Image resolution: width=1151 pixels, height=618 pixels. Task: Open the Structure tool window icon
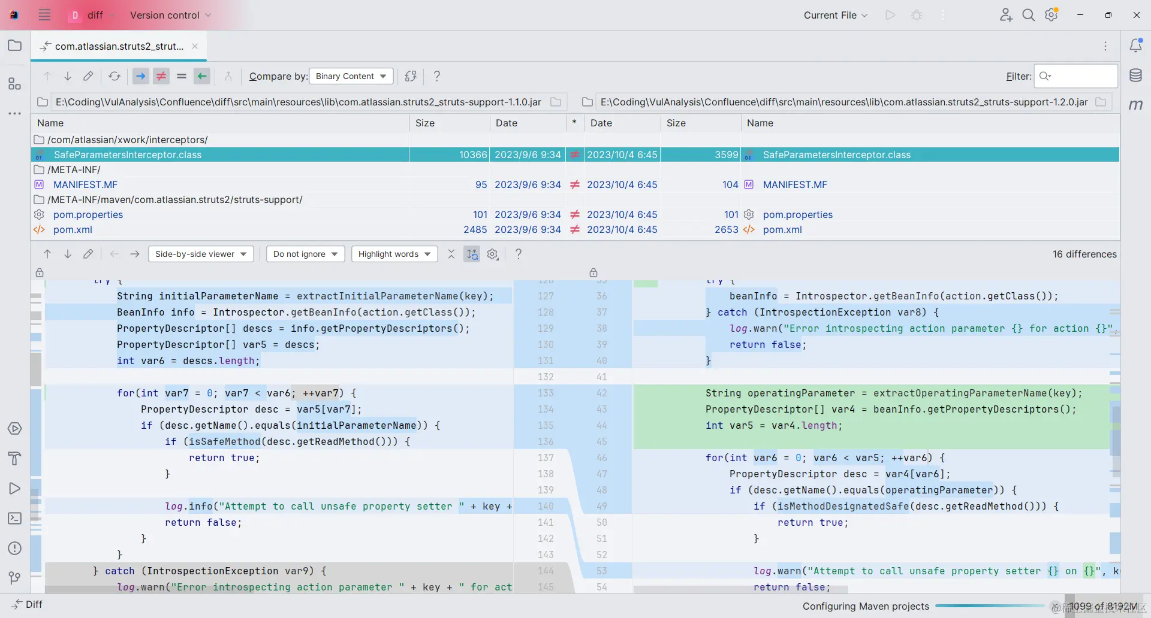15,84
